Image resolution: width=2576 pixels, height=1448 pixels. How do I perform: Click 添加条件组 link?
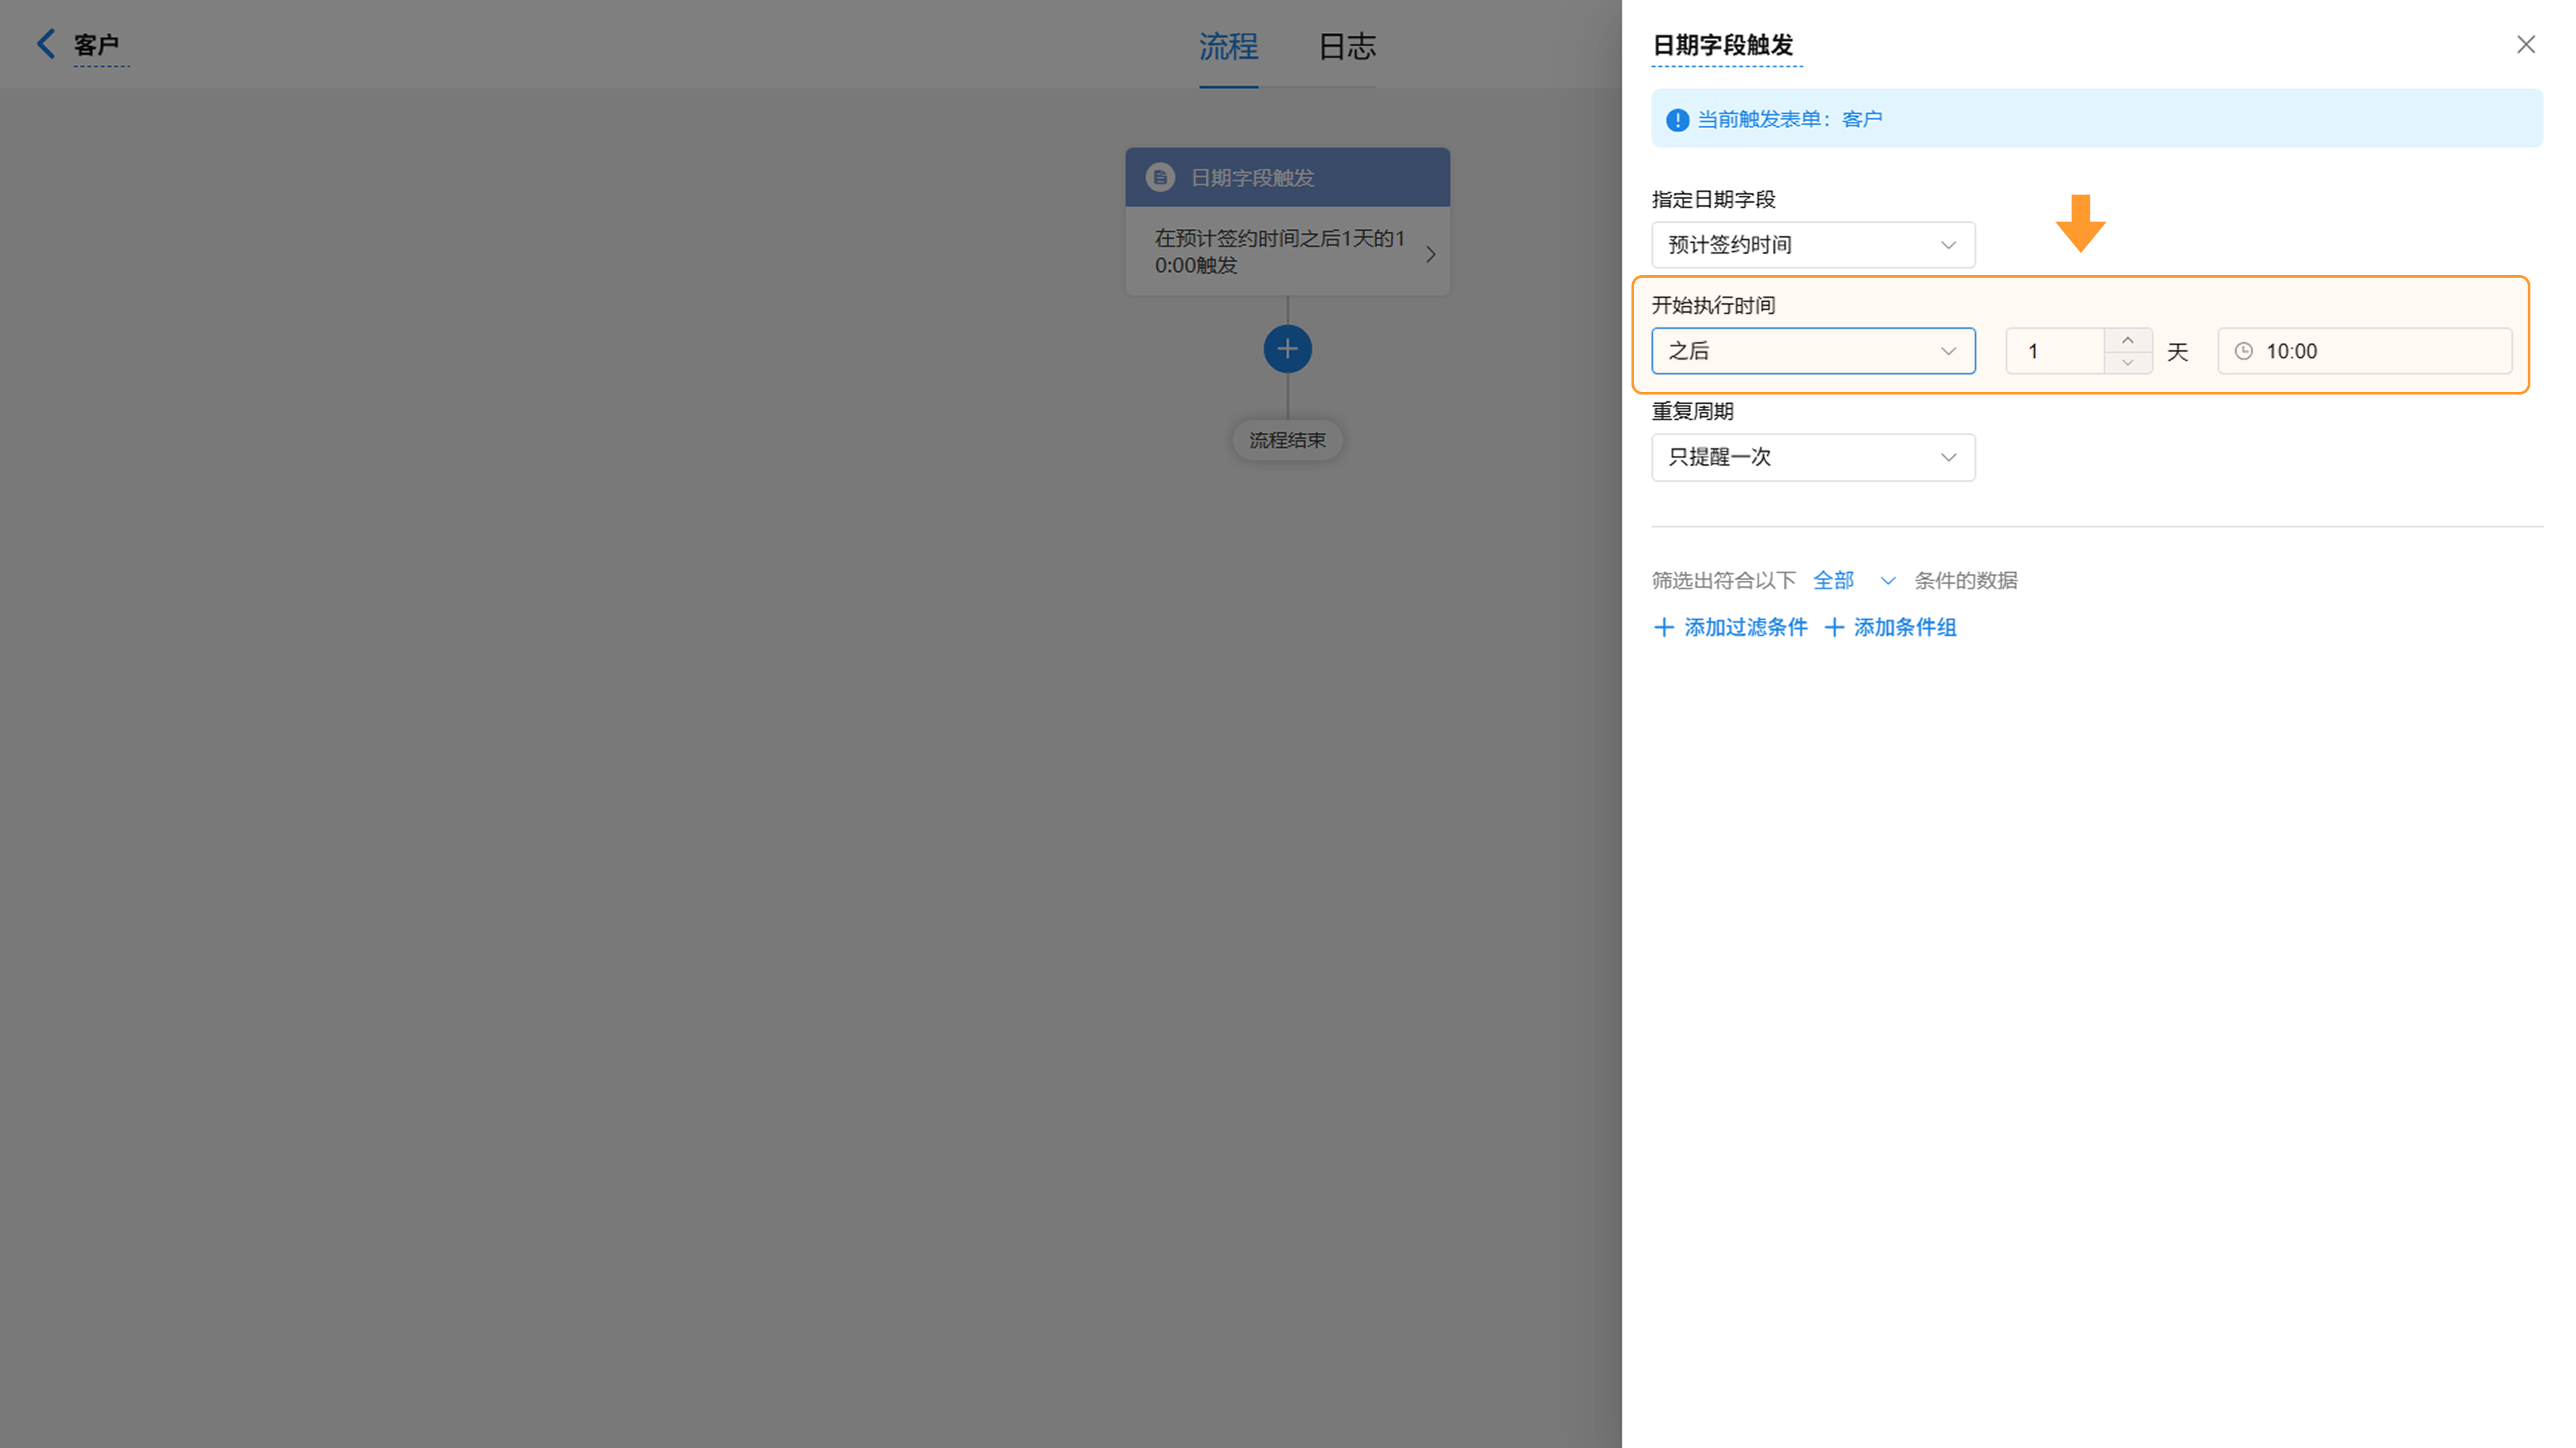coord(1904,627)
